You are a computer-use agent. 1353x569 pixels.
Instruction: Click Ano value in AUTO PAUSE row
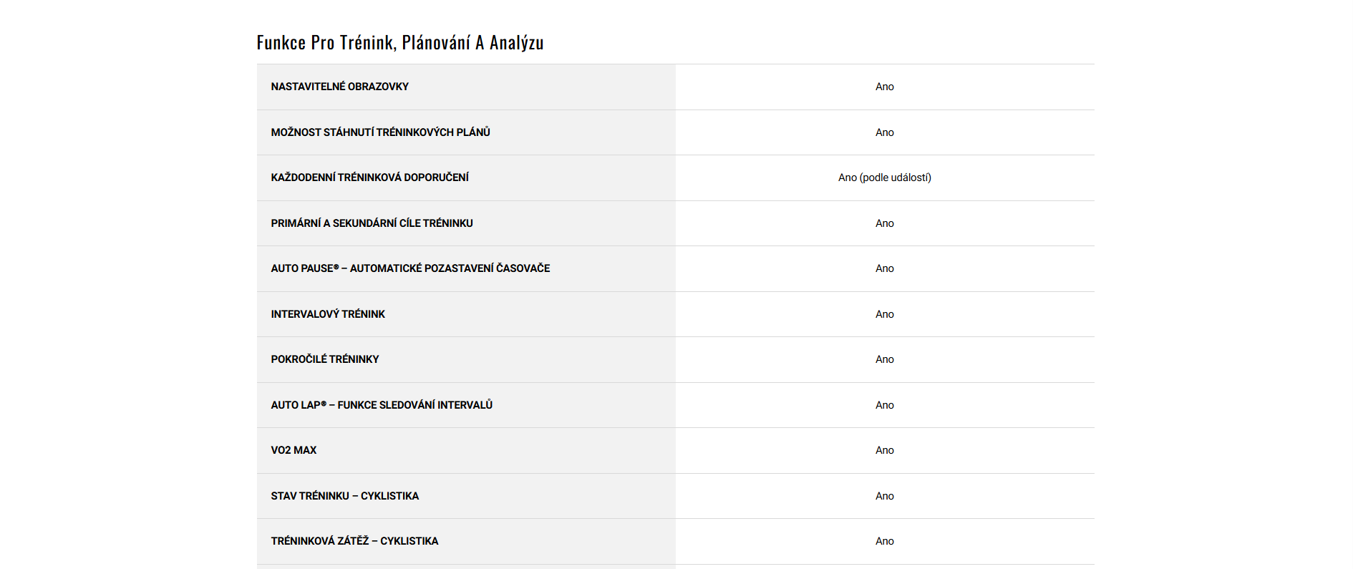tap(884, 268)
